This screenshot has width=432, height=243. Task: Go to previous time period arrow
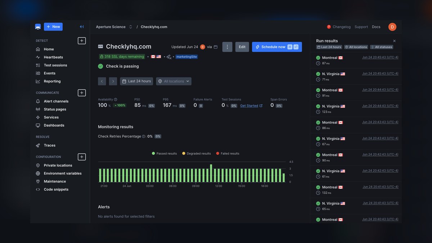click(x=102, y=81)
